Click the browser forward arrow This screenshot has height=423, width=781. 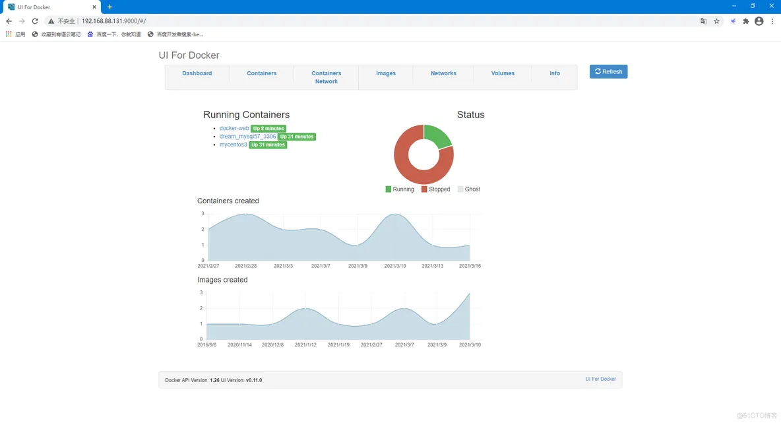22,21
